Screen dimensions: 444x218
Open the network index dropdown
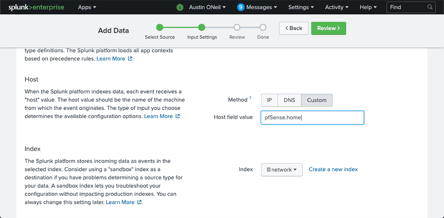(x=281, y=170)
